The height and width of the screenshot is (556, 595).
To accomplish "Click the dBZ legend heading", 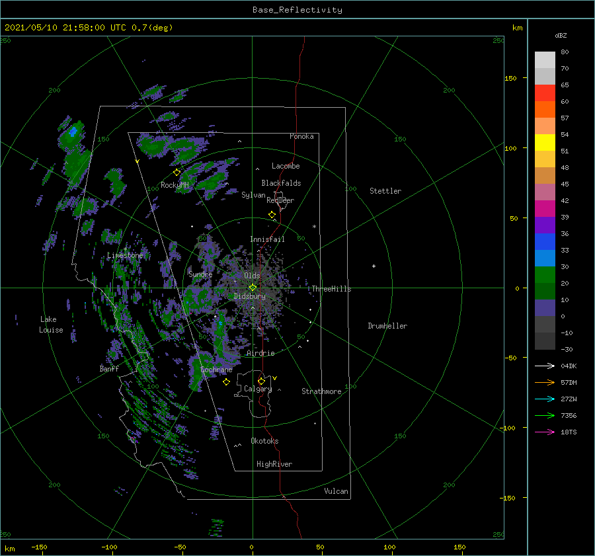I will pos(561,35).
